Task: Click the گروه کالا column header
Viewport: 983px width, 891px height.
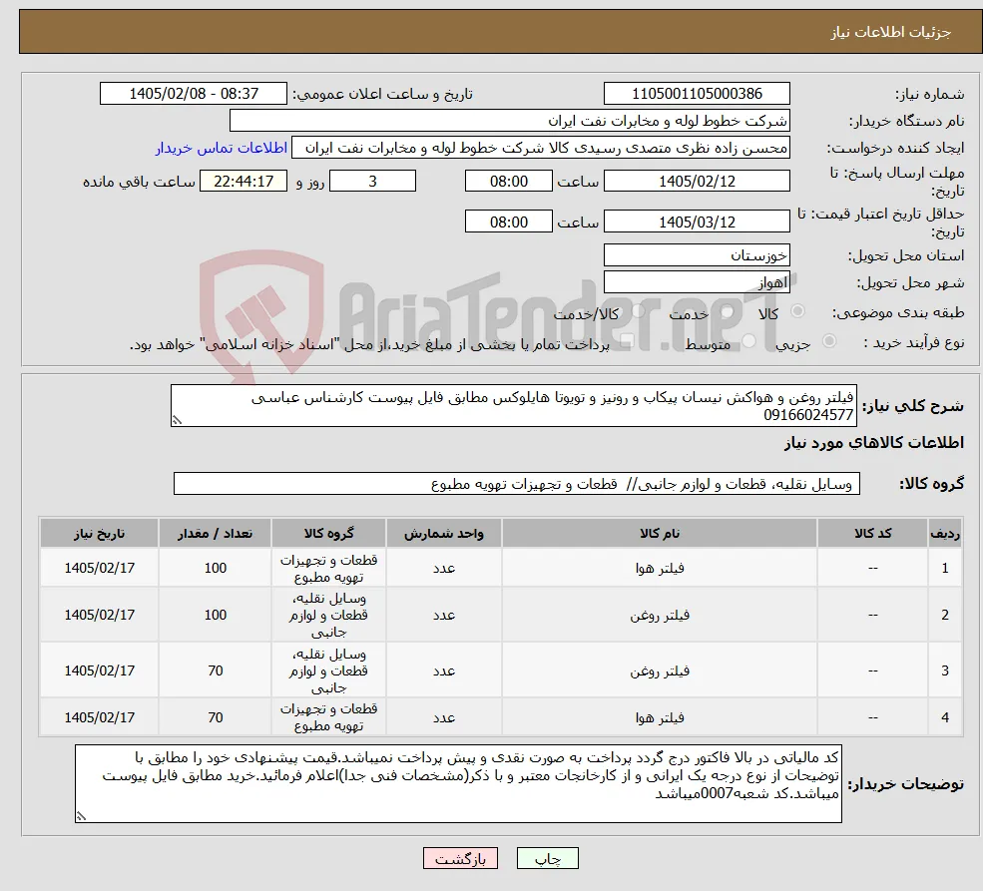Action: 328,533
